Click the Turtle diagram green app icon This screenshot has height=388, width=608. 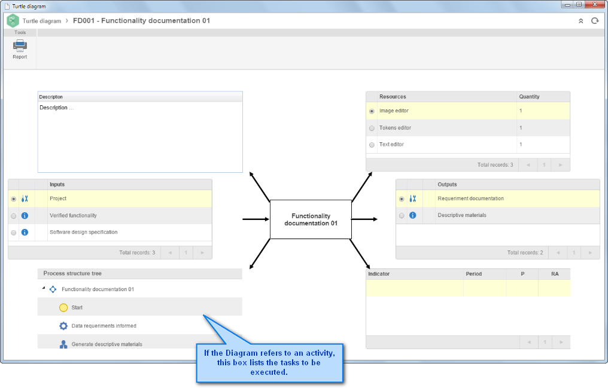pyautogui.click(x=13, y=20)
